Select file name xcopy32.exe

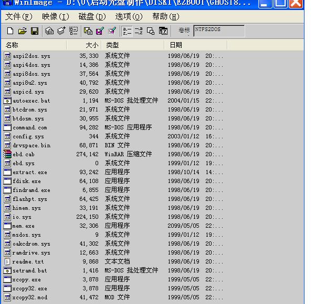[x=30, y=289]
